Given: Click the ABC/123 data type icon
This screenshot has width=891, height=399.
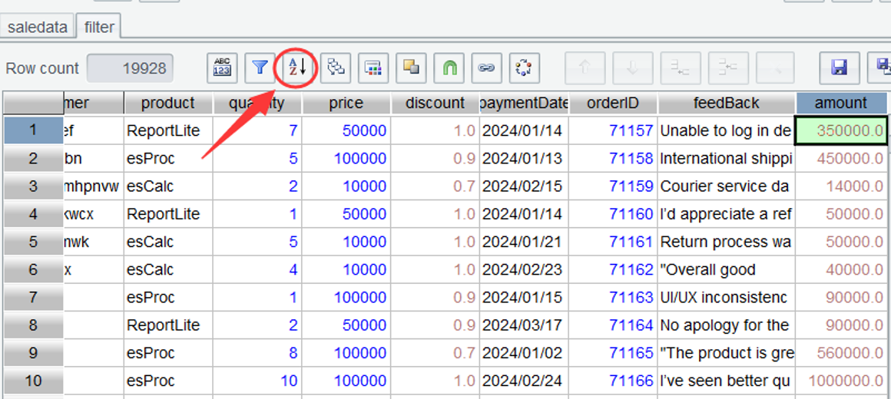Looking at the screenshot, I should [222, 68].
